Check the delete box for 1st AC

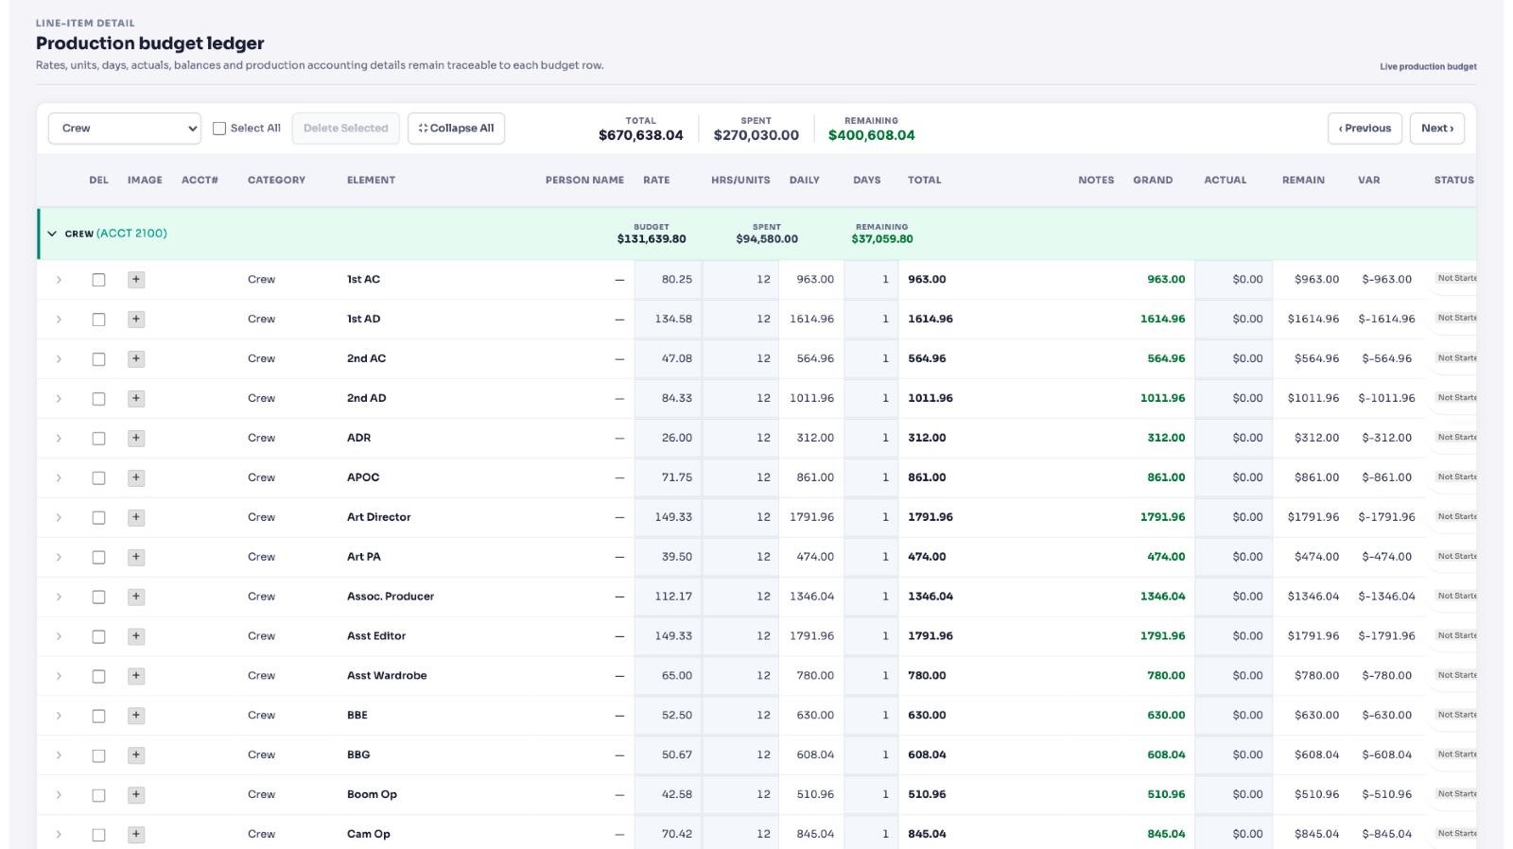(98, 280)
